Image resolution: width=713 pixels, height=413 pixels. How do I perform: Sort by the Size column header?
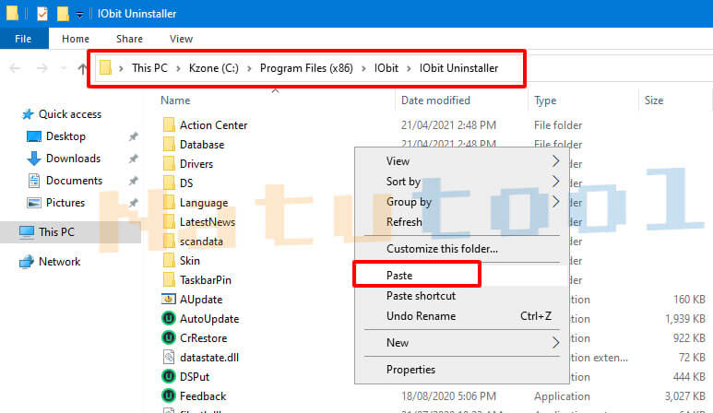tap(654, 100)
